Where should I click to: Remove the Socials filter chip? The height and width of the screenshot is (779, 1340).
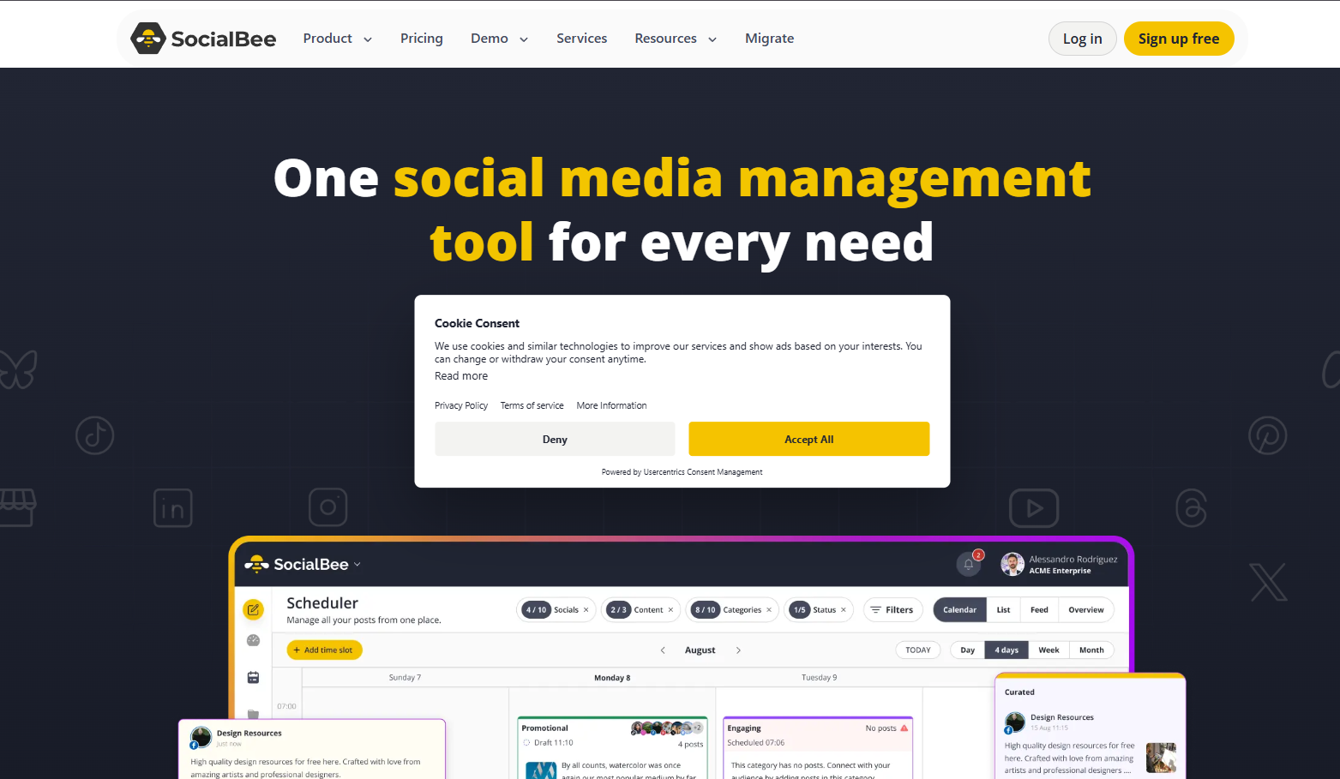[586, 610]
